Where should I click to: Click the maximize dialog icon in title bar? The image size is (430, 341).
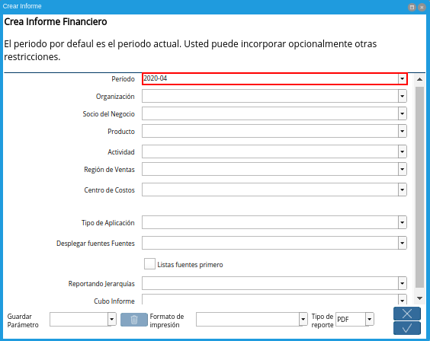[412, 7]
